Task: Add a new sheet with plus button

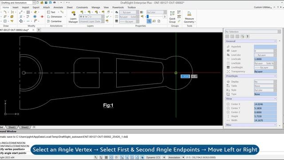Action: tap(34, 127)
